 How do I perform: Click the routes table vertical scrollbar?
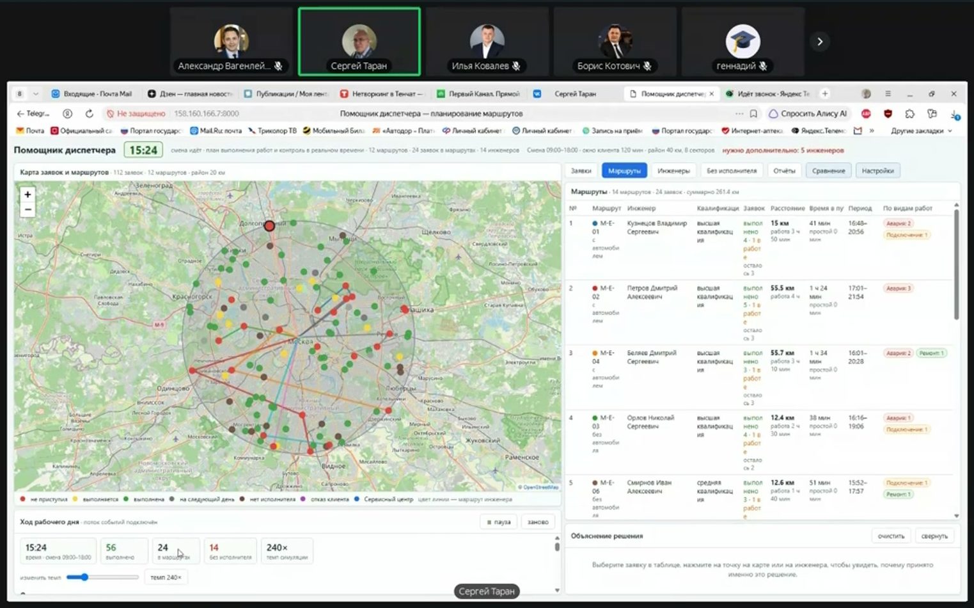pyautogui.click(x=957, y=266)
